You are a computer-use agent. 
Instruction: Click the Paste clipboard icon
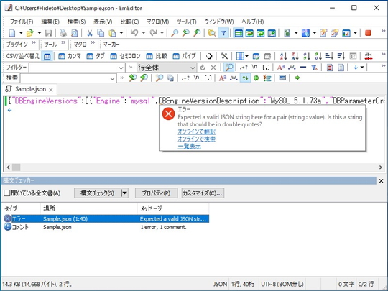[x=112, y=32]
